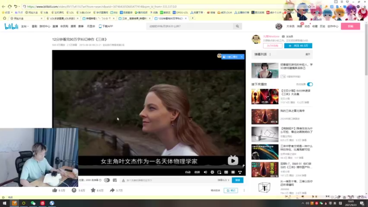368x207 pixels.
Task: Close the mini-player popup X
Action: pos(241,57)
